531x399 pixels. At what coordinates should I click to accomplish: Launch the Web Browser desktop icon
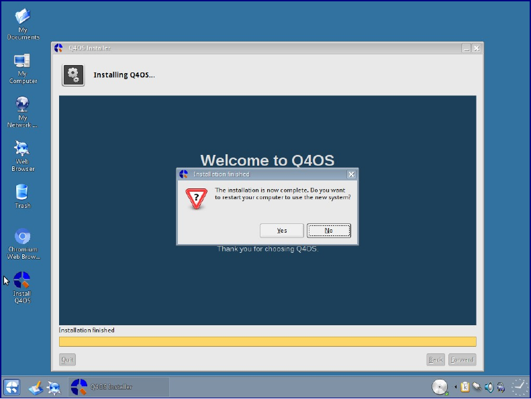(x=22, y=156)
